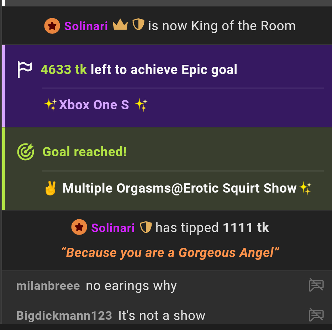Click the 4633 tk remaining amount
Screen dimensions: 332x330
click(64, 70)
